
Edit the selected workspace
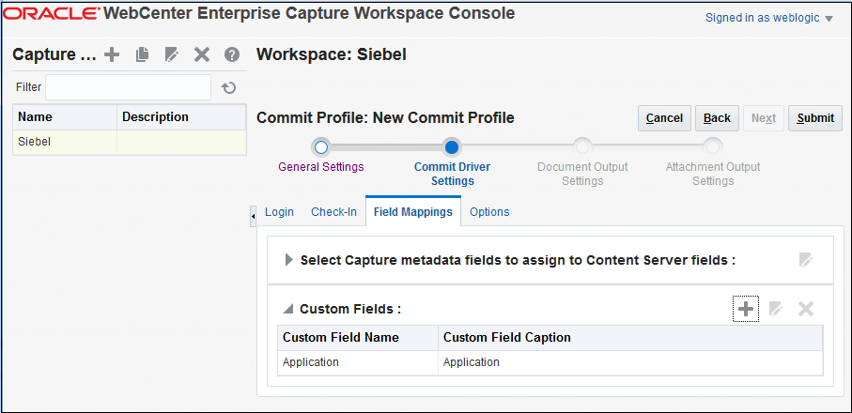(171, 54)
